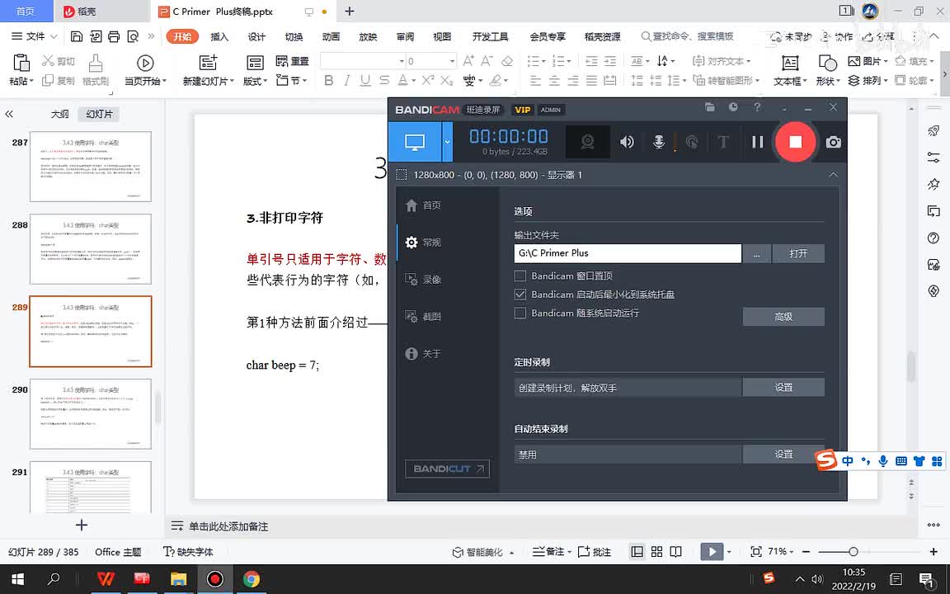950x594 pixels.
Task: Switch to the 动画 ribbon tab
Action: pyautogui.click(x=331, y=36)
